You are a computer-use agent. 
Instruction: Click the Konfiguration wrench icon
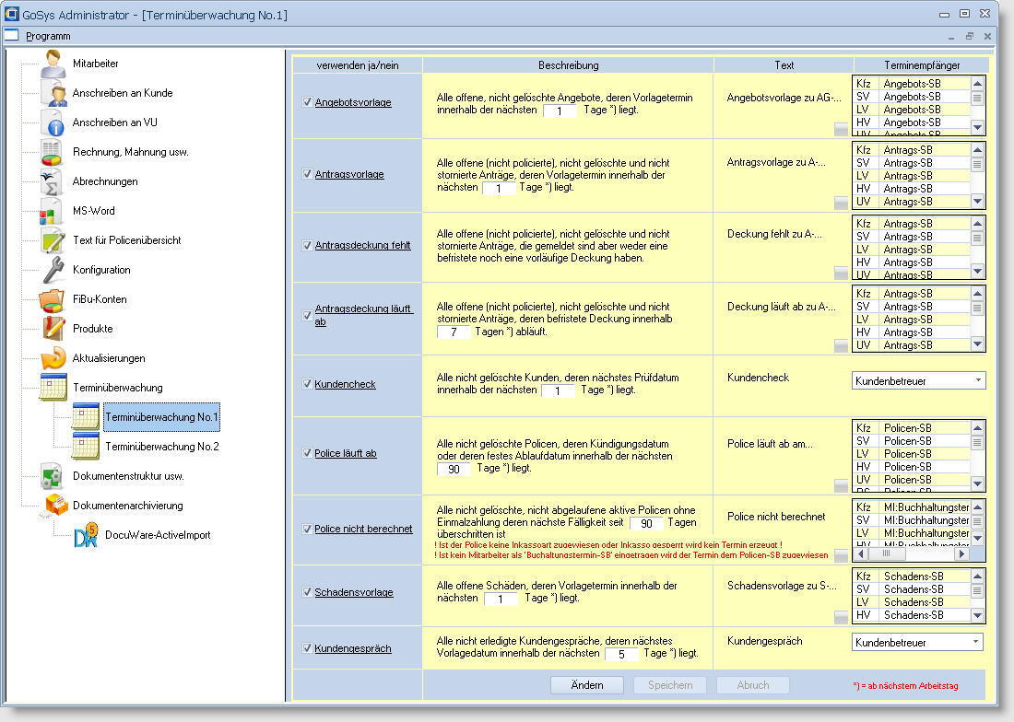53,270
